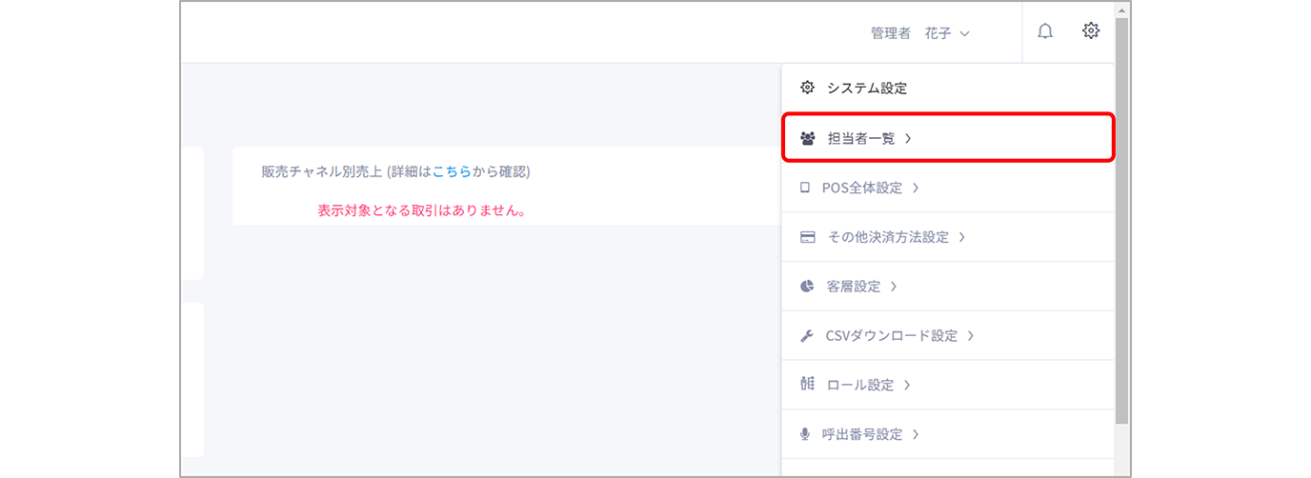Click the credit card icon beside その他決済方法設定
The image size is (1311, 478).
click(x=807, y=237)
